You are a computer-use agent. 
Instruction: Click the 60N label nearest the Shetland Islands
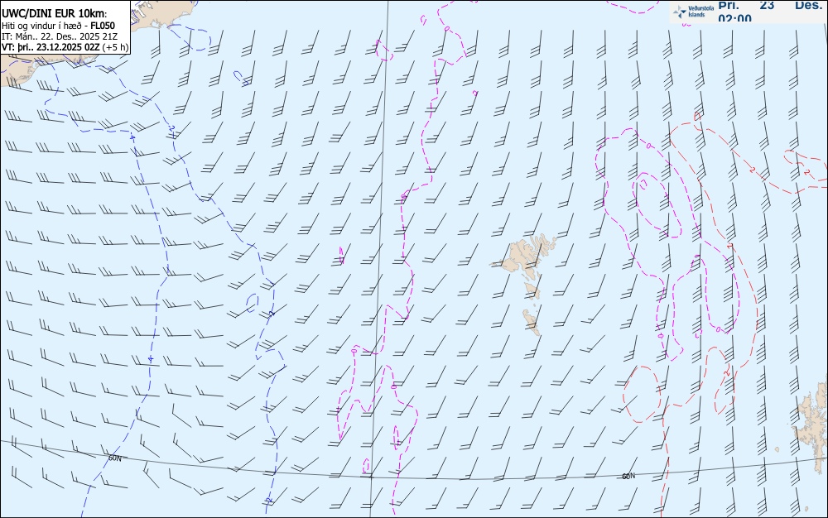tap(628, 477)
